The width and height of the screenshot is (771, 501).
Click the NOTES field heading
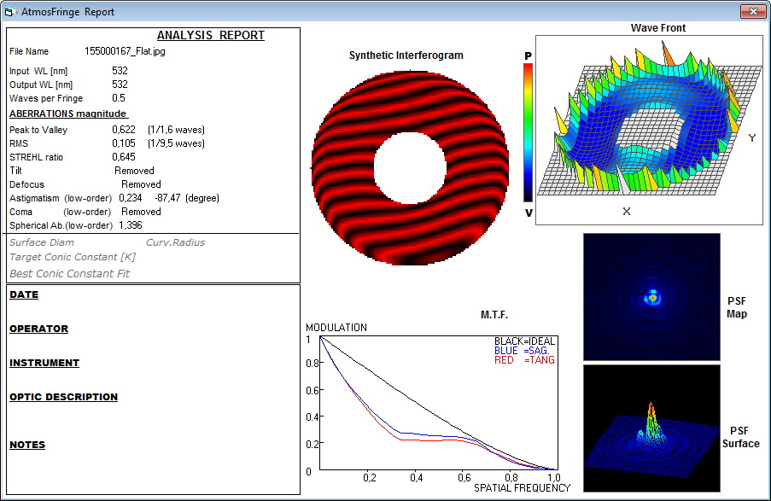tap(27, 445)
